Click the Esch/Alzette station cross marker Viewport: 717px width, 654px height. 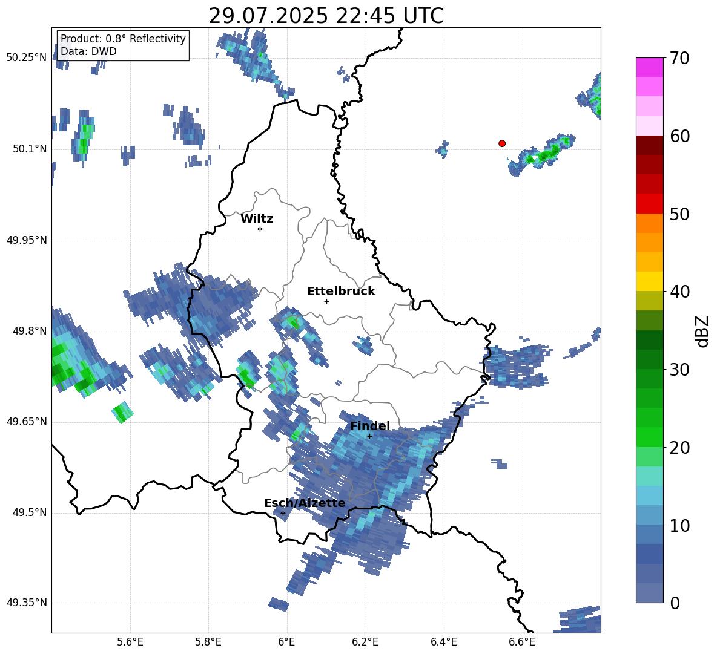(x=283, y=513)
